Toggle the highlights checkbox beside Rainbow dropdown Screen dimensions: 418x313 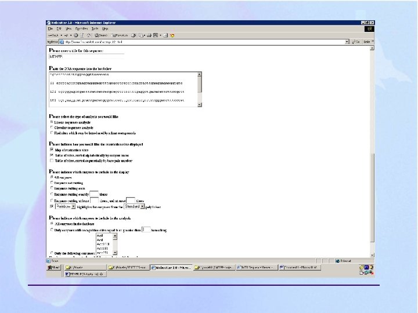click(52, 206)
